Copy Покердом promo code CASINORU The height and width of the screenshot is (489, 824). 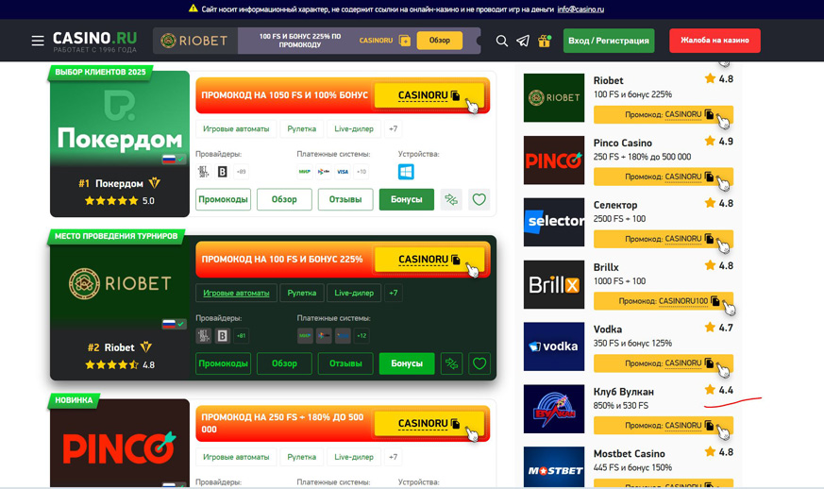pos(429,95)
